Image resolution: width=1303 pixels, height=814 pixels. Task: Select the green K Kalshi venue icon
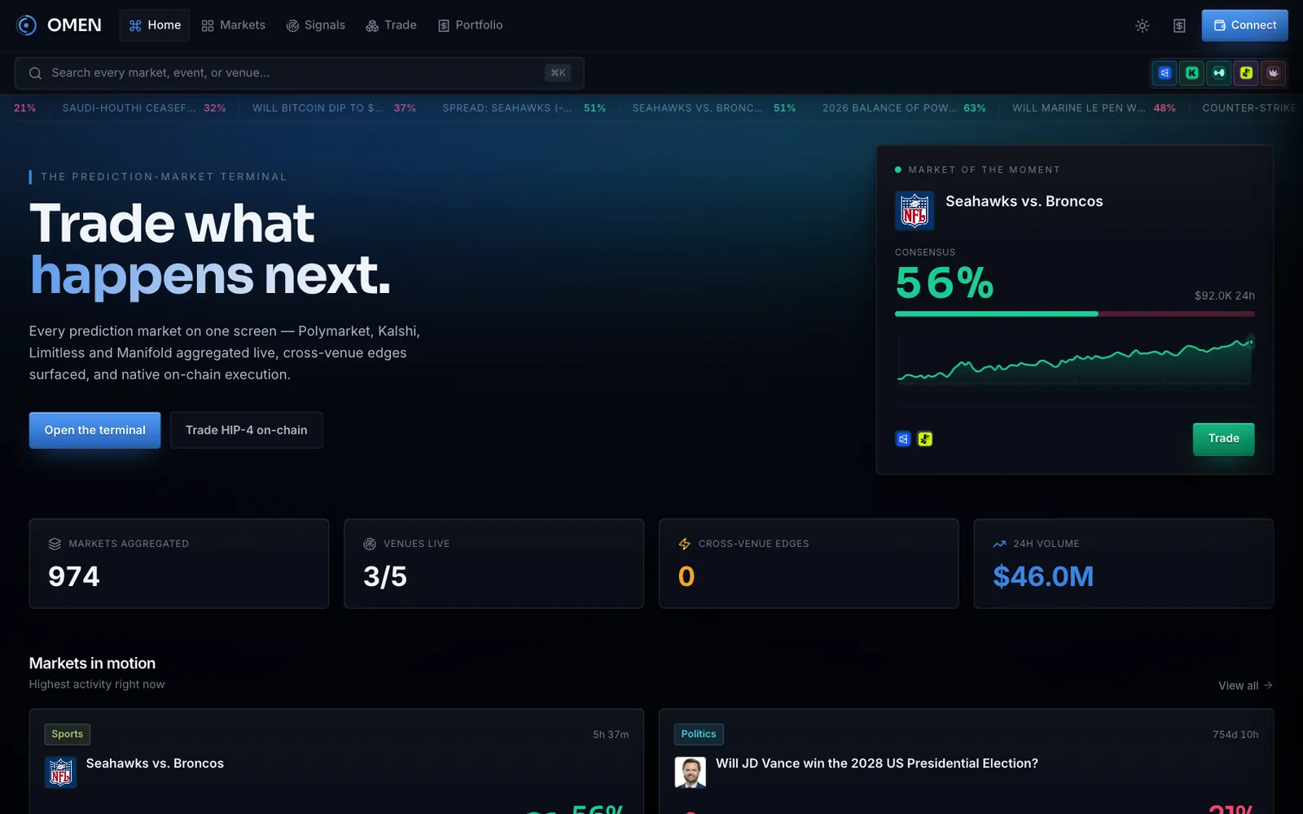point(1192,73)
